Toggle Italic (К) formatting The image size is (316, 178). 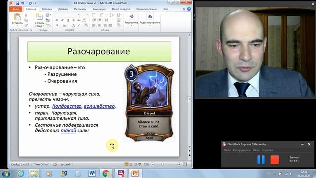[x=62, y=20]
